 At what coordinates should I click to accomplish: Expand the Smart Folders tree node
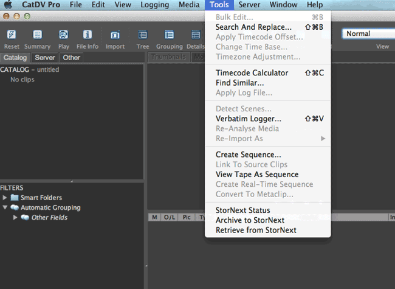click(x=5, y=198)
